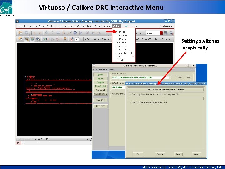Open the Launch menu in Virtuoso
225x169 pixels.
pyautogui.click(x=22, y=26)
